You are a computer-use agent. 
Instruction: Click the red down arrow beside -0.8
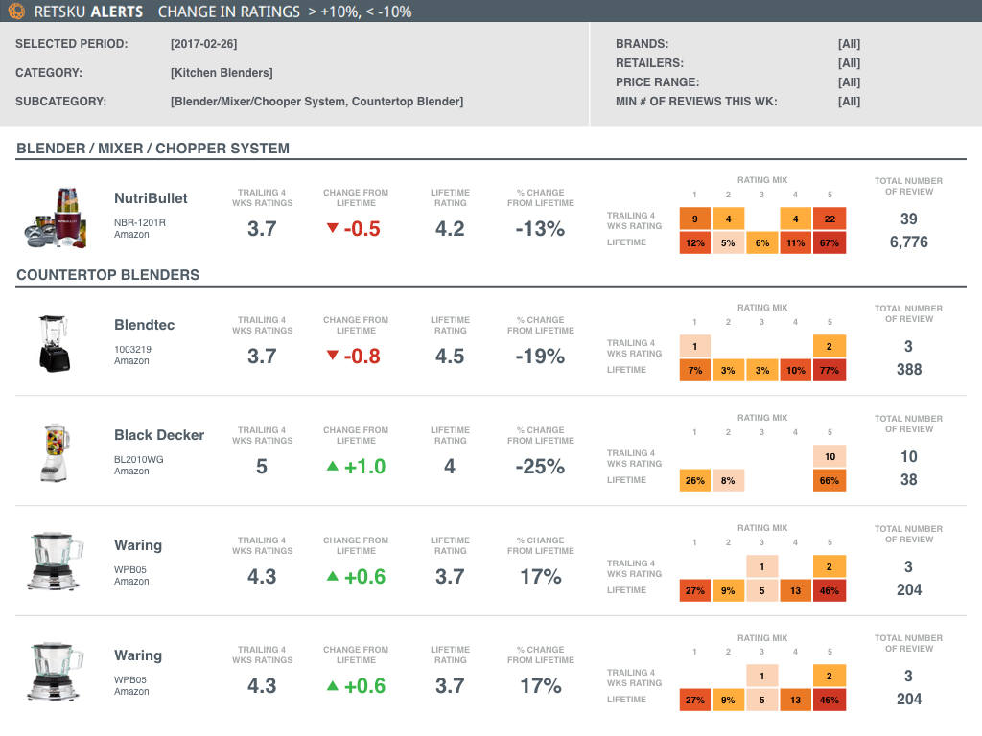click(333, 356)
